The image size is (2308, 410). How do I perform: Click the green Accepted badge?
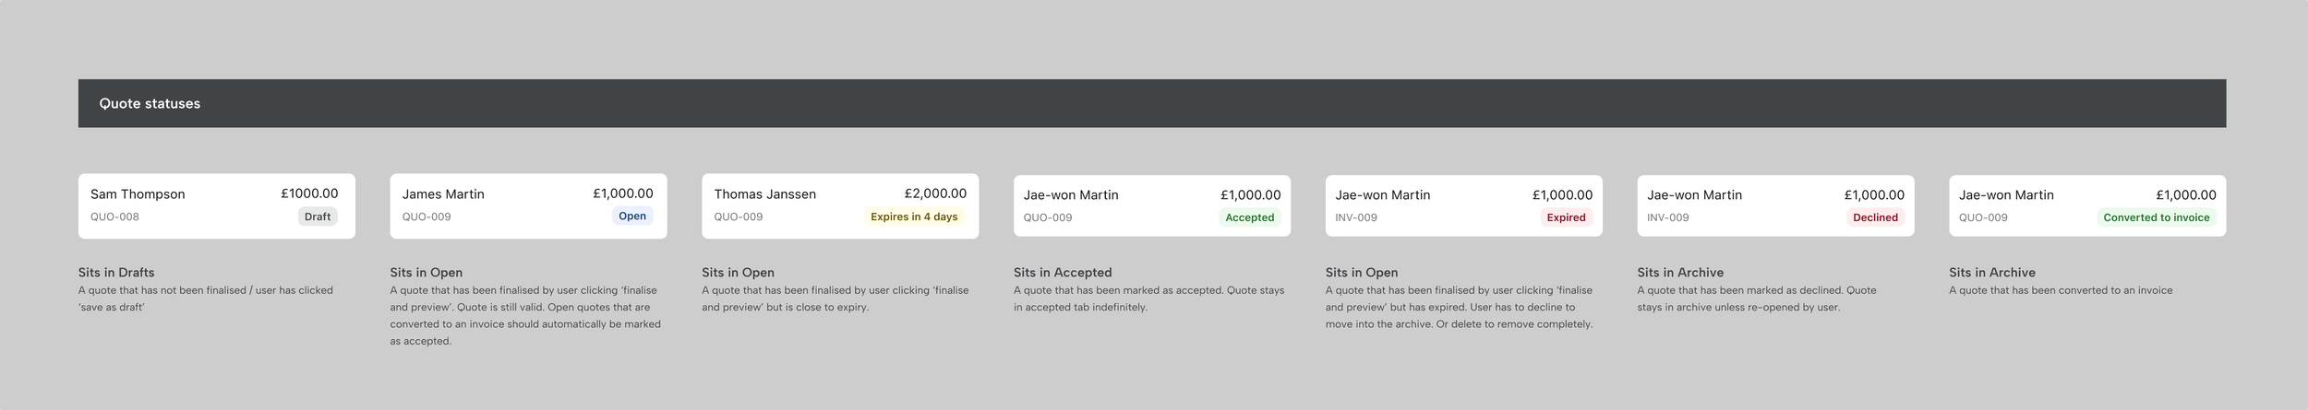click(1250, 217)
